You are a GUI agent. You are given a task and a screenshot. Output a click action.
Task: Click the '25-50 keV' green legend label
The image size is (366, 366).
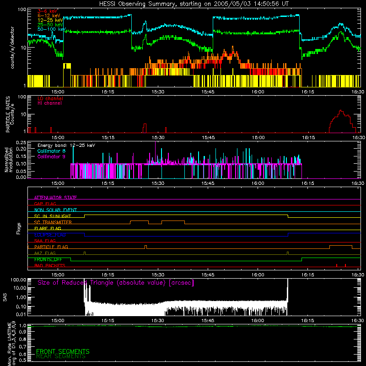pos(50,25)
